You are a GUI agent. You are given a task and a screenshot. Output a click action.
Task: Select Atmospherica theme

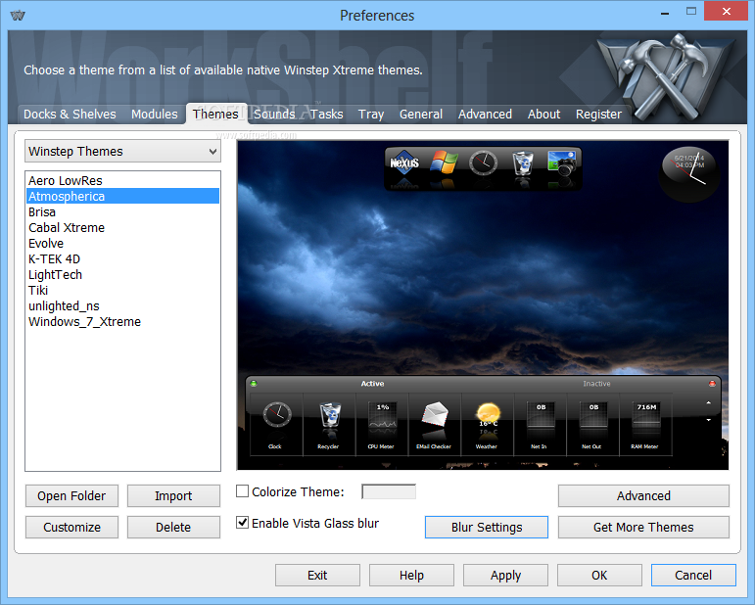[122, 196]
